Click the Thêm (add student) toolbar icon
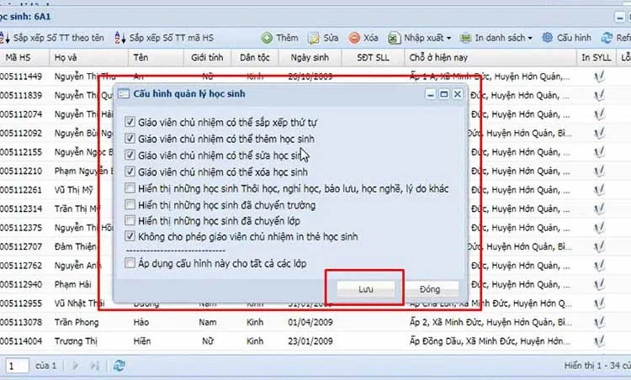Image resolution: width=631 pixels, height=380 pixels. tap(267, 38)
